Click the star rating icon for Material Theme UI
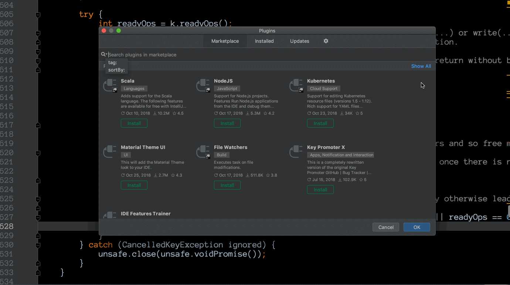 tap(173, 175)
